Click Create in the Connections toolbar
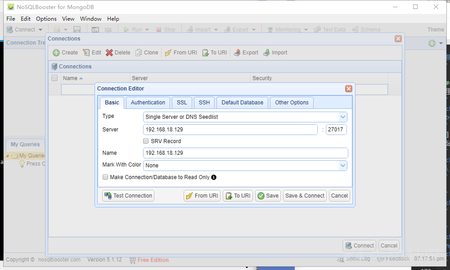The width and height of the screenshot is (450, 270). pos(65,53)
